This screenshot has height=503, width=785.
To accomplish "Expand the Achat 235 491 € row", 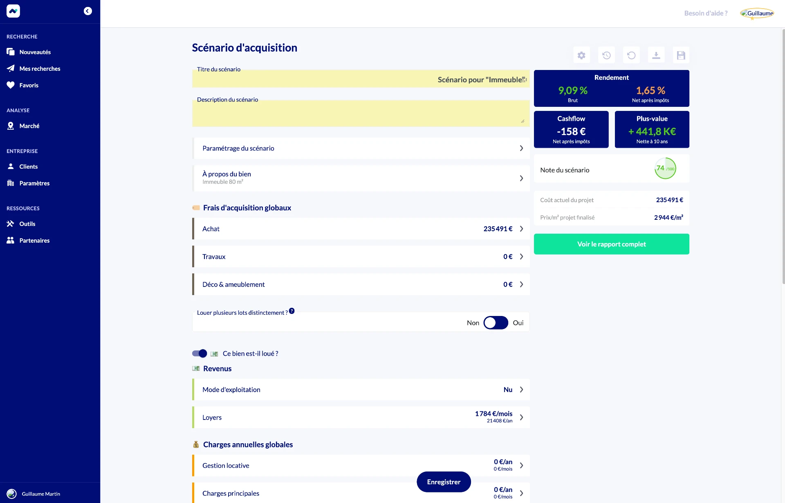I will pyautogui.click(x=361, y=229).
